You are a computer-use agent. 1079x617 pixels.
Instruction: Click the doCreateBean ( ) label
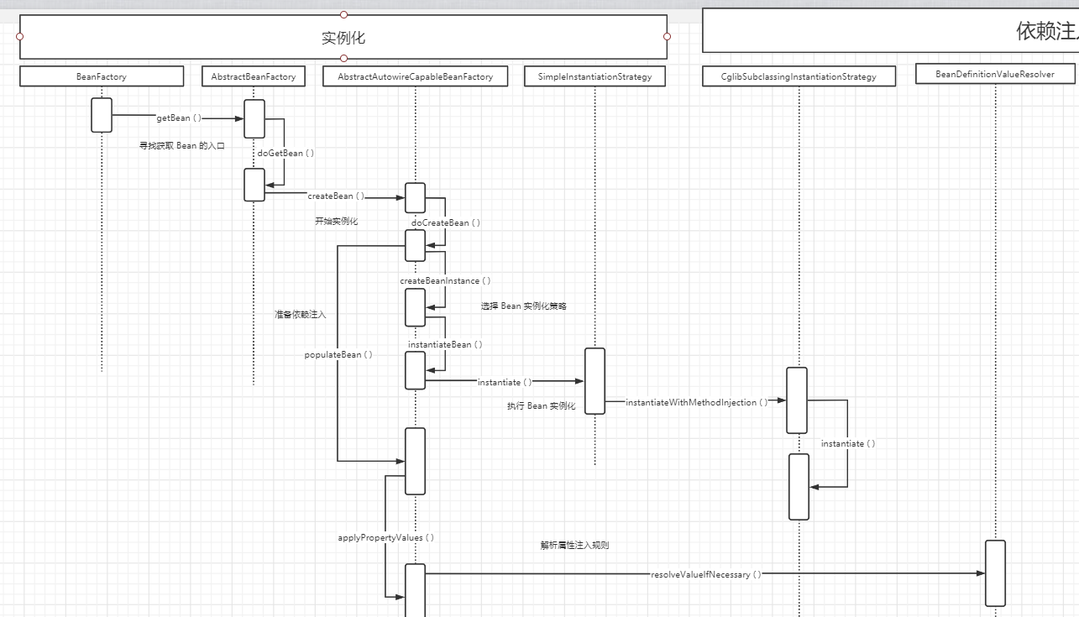(x=446, y=223)
